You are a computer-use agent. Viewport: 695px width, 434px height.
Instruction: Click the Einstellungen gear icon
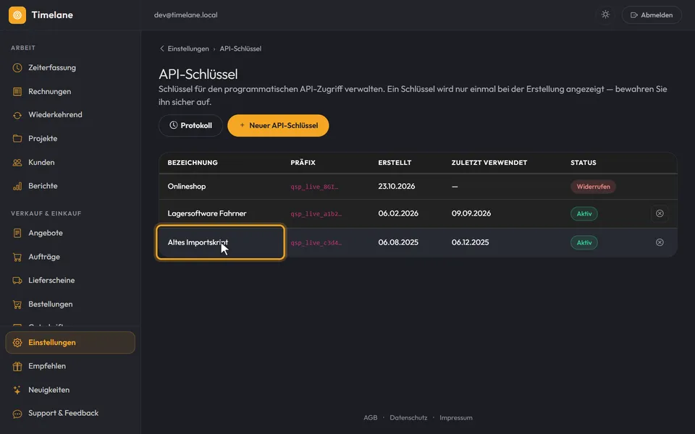click(x=17, y=343)
